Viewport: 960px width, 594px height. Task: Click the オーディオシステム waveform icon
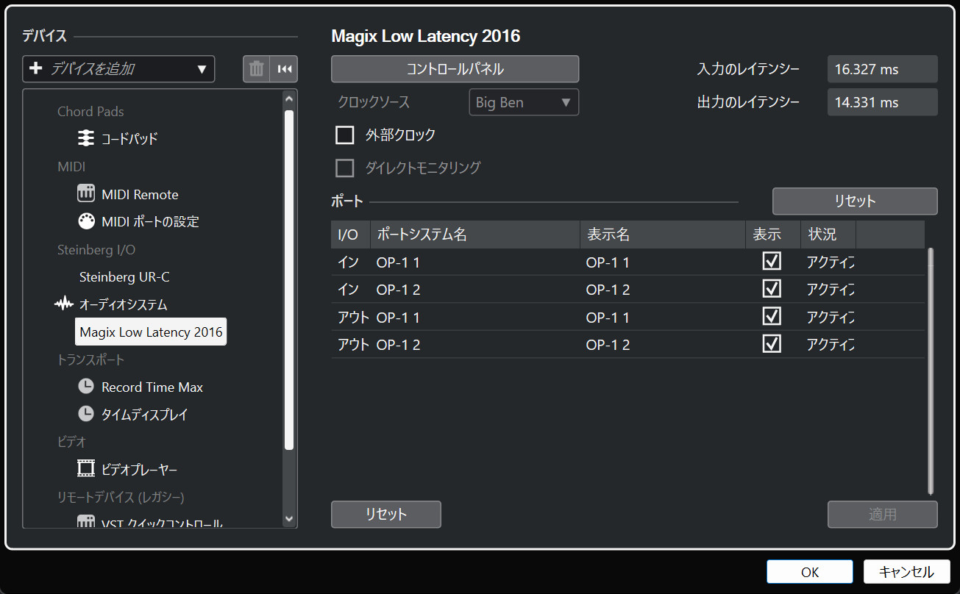(64, 304)
